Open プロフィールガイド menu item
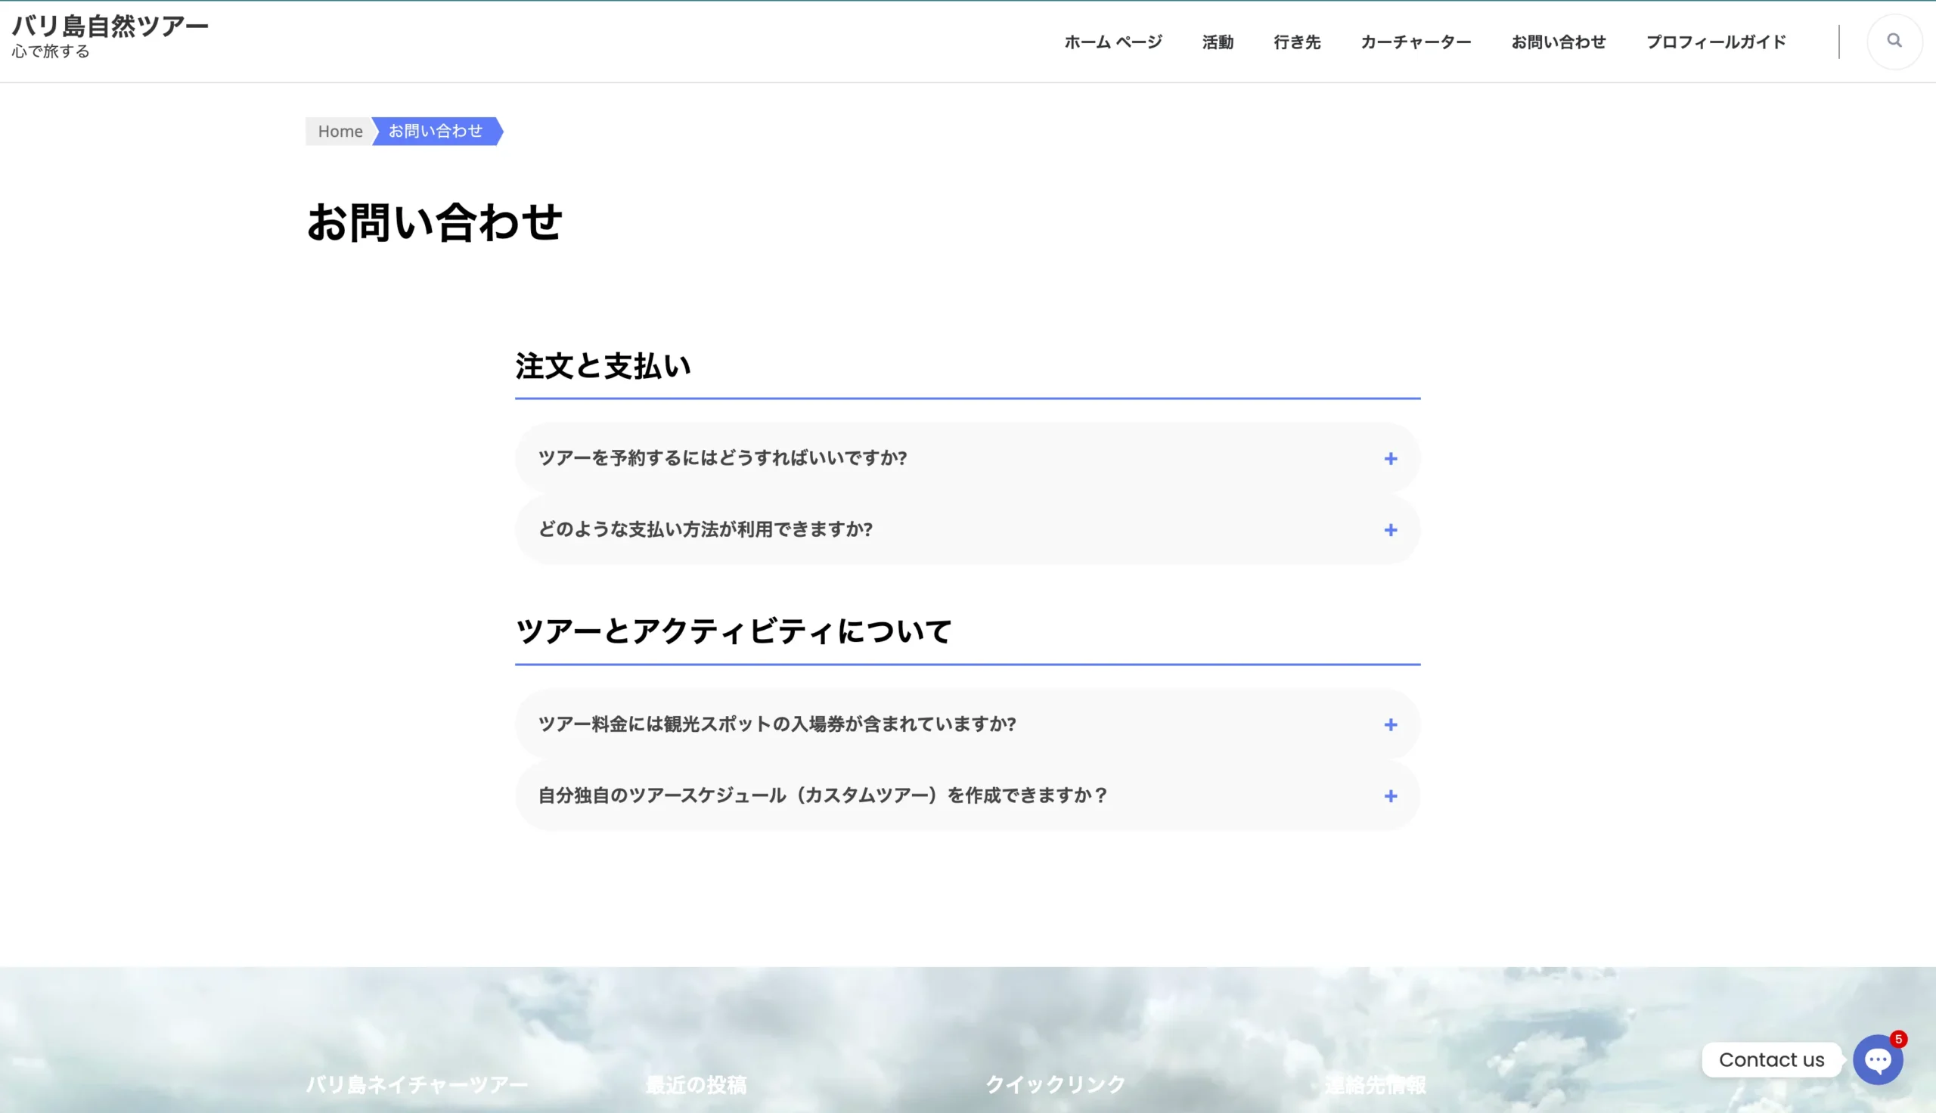Image resolution: width=1936 pixels, height=1113 pixels. pyautogui.click(x=1715, y=42)
